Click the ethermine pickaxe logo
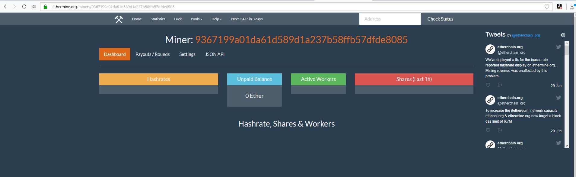 click(119, 19)
